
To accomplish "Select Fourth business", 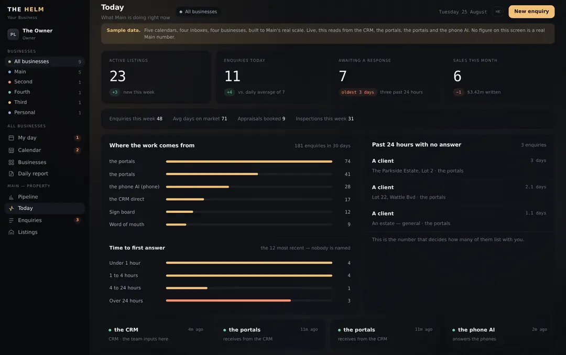I will 45,92.
